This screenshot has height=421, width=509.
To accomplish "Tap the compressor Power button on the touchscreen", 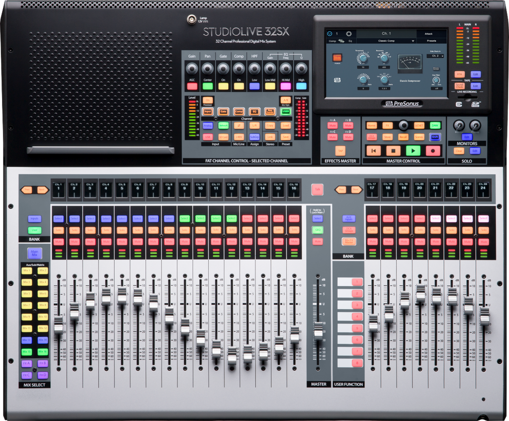I will (338, 58).
